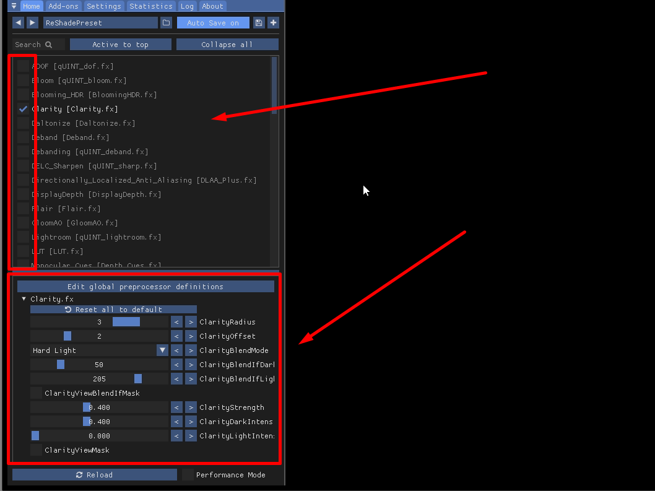The height and width of the screenshot is (491, 655).
Task: Enable the ClarityViewMask checkbox
Action: tap(37, 450)
